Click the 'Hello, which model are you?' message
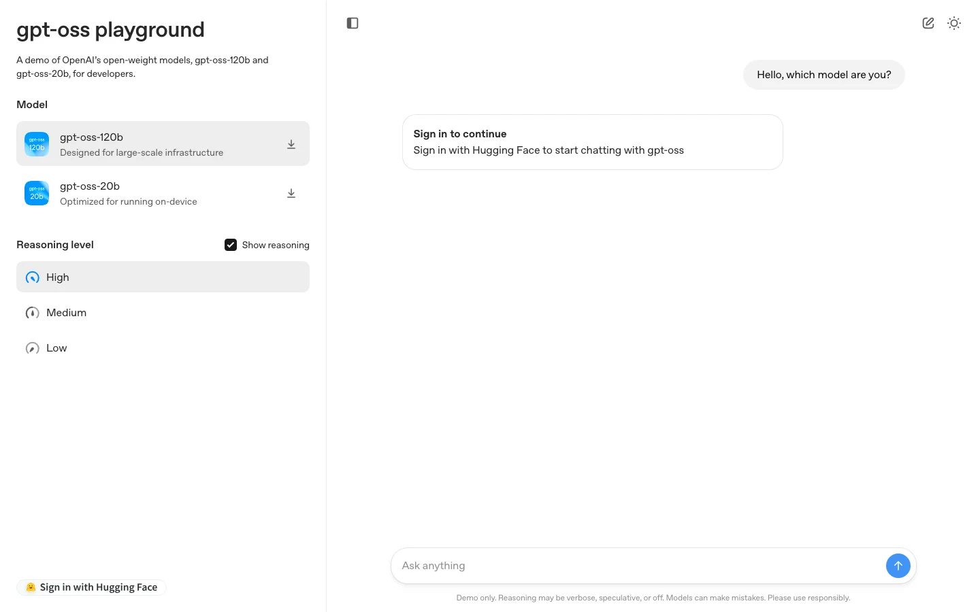The height and width of the screenshot is (612, 980). [824, 75]
